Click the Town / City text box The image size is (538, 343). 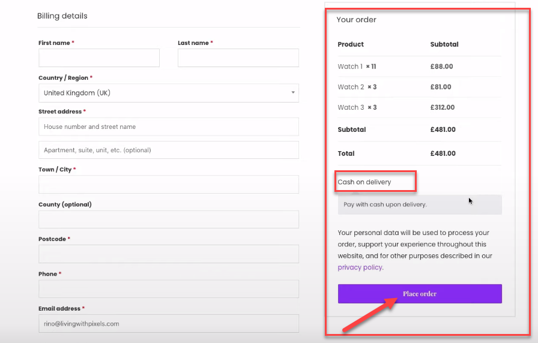tap(169, 184)
